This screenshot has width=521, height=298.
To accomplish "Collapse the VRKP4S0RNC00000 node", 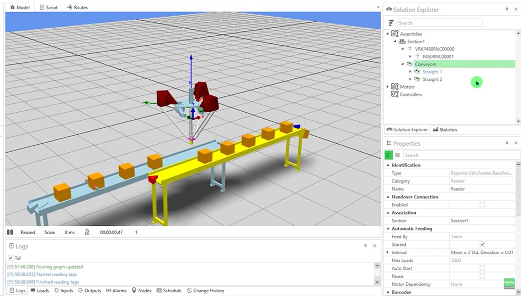I will [x=403, y=49].
